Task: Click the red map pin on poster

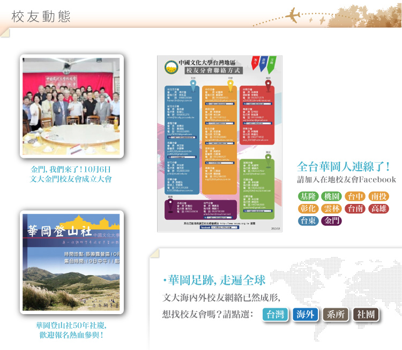Action: point(268,85)
